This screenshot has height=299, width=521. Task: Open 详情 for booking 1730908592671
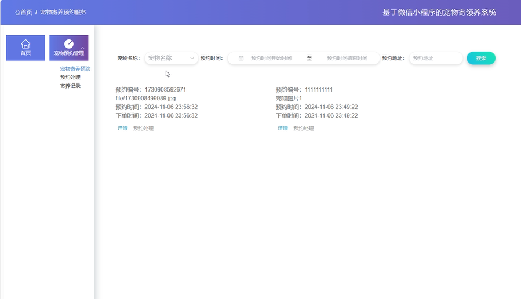pyautogui.click(x=123, y=128)
